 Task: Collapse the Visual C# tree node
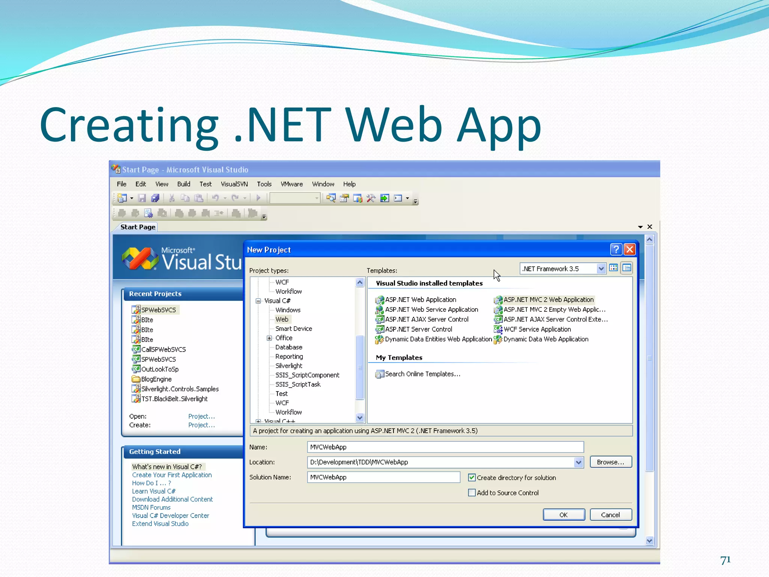pyautogui.click(x=258, y=301)
